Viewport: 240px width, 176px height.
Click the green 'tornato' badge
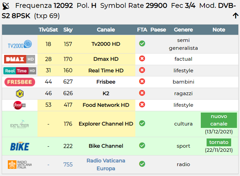219,142
